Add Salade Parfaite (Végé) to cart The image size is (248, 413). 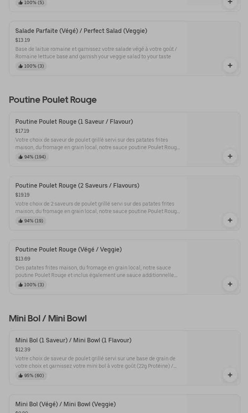[x=230, y=66]
